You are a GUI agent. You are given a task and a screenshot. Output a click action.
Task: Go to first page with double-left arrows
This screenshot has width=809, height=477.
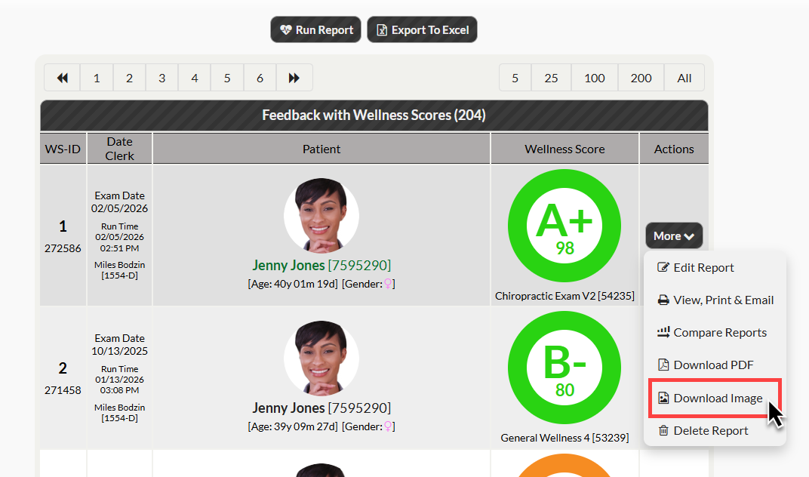pos(63,78)
